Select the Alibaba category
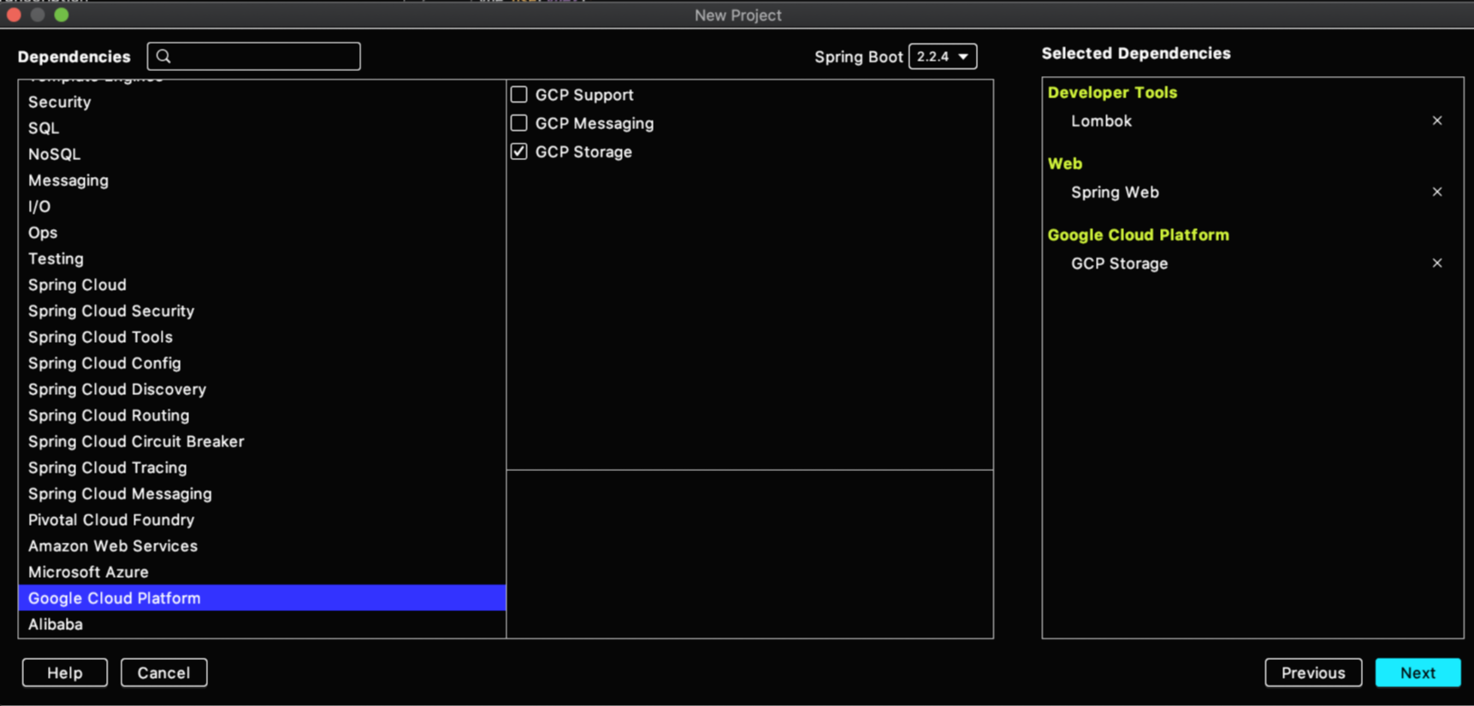This screenshot has height=706, width=1474. [262, 624]
